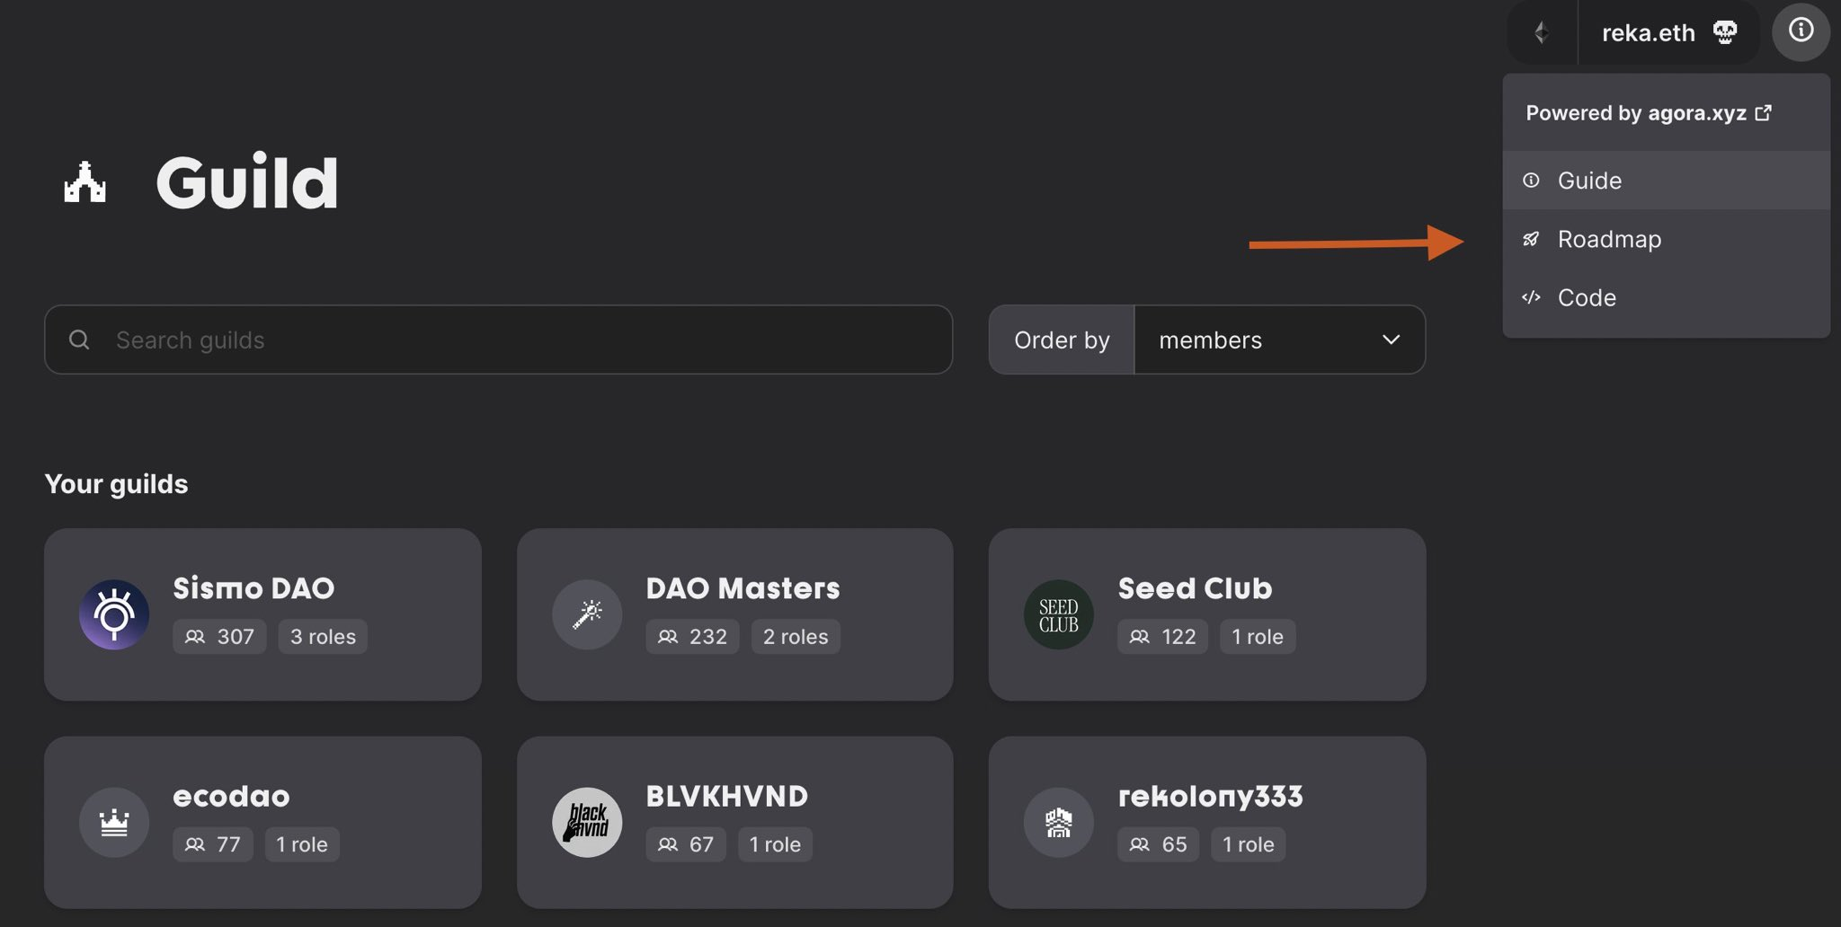Click the Search guilds input field
This screenshot has width=1841, height=927.
tap(521, 340)
